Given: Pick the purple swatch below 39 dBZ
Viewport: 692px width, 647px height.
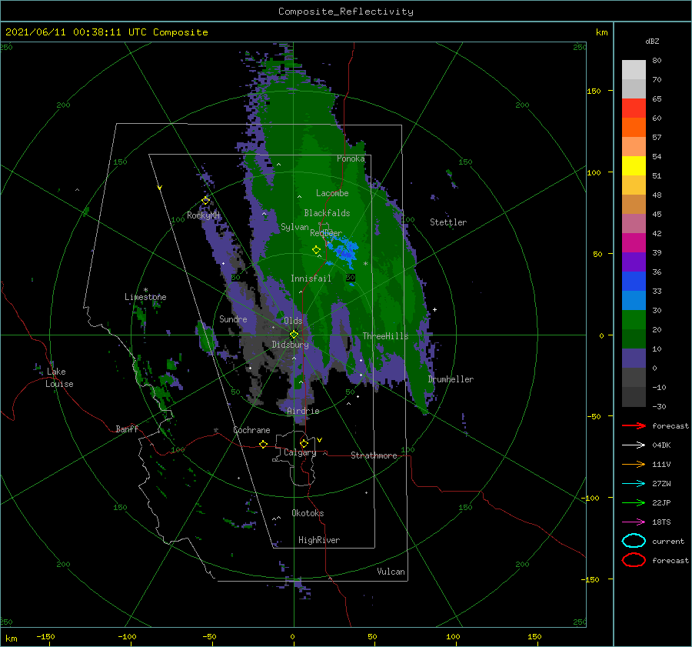Looking at the screenshot, I should tap(634, 262).
